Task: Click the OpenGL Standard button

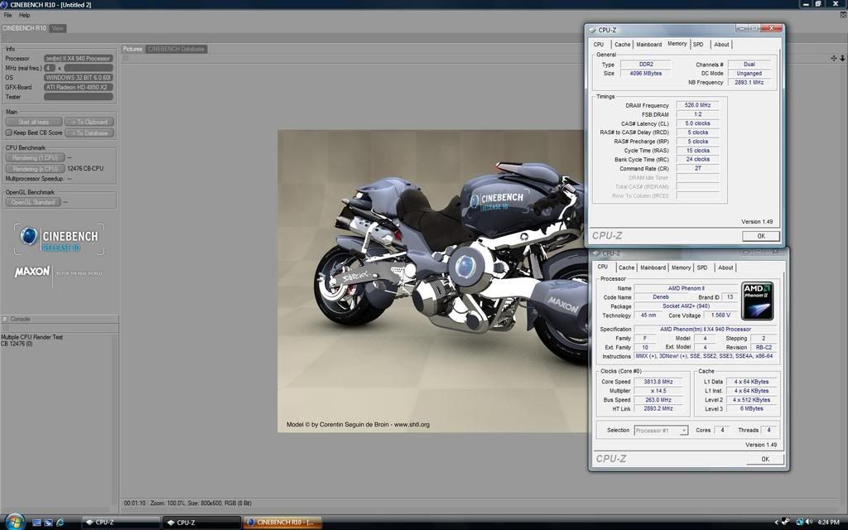Action: coord(33,202)
